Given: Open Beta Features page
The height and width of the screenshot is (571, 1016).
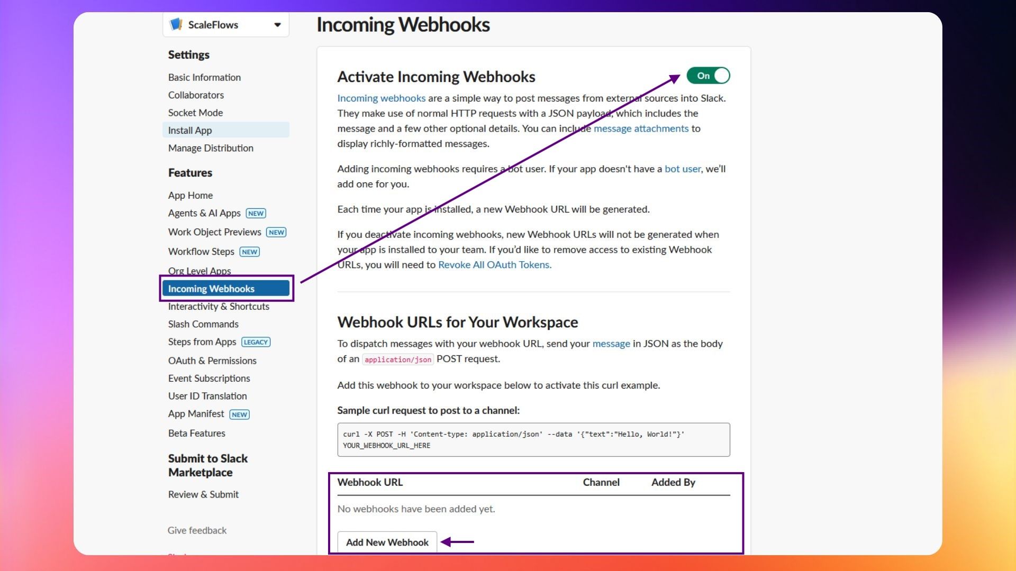Looking at the screenshot, I should tap(196, 433).
